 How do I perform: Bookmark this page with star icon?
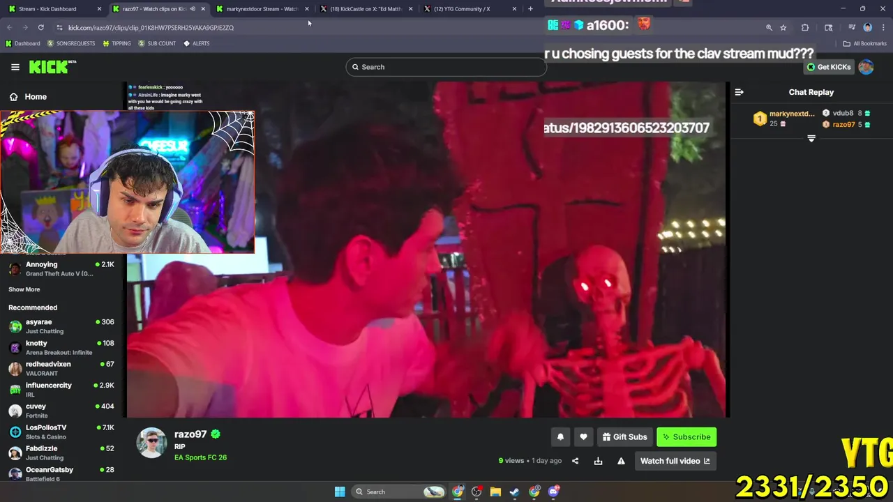pyautogui.click(x=783, y=28)
